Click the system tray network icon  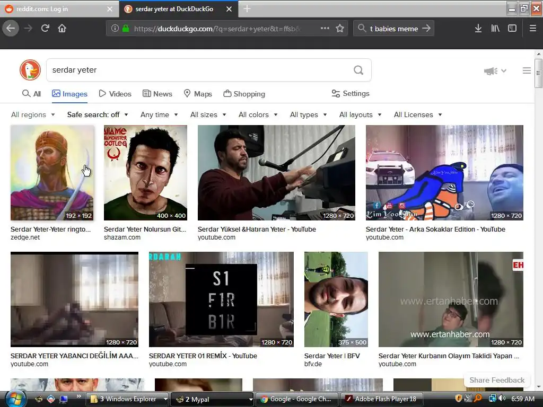coord(492,399)
